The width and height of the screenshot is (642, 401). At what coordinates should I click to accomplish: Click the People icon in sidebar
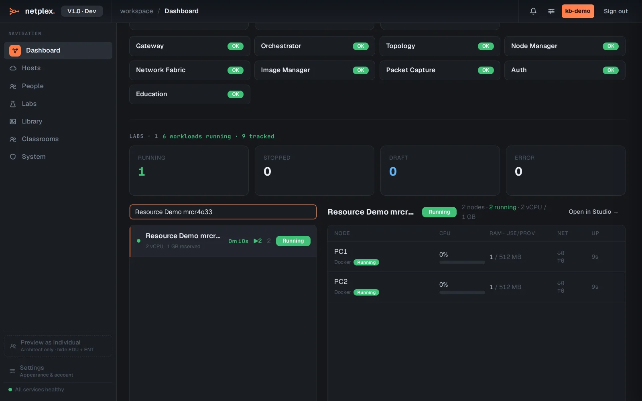tap(13, 86)
